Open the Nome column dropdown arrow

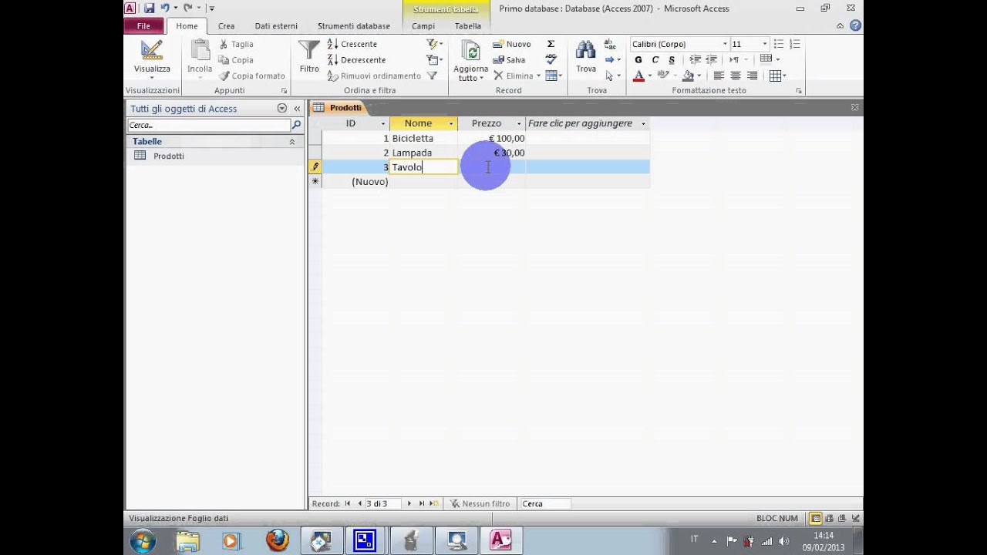click(451, 123)
